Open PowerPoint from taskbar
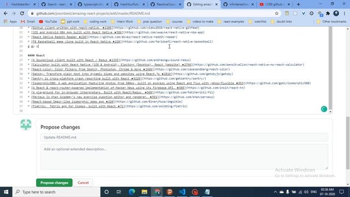Image resolution: width=350 pixels, height=197 pixels. click(x=170, y=192)
